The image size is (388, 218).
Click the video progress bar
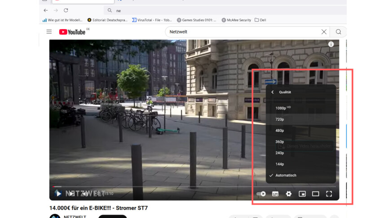pyautogui.click(x=194, y=187)
